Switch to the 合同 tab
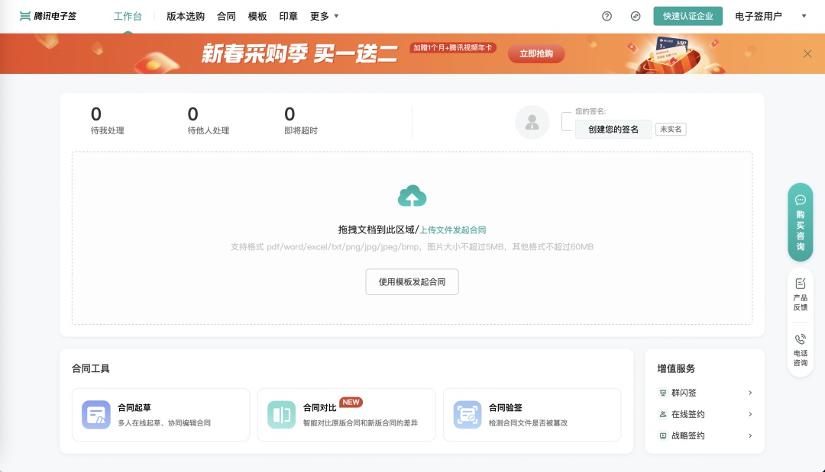Screen dimensions: 825x472 click(x=226, y=16)
